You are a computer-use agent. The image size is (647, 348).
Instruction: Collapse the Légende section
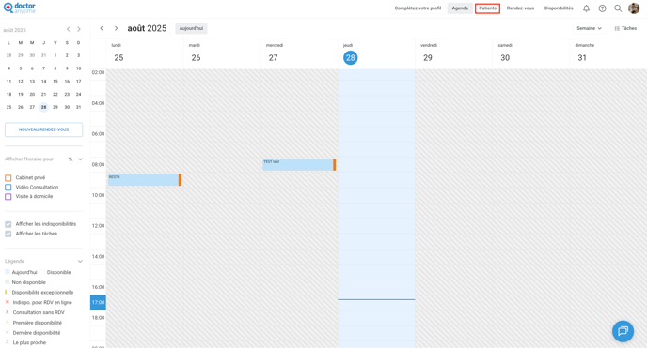click(80, 261)
